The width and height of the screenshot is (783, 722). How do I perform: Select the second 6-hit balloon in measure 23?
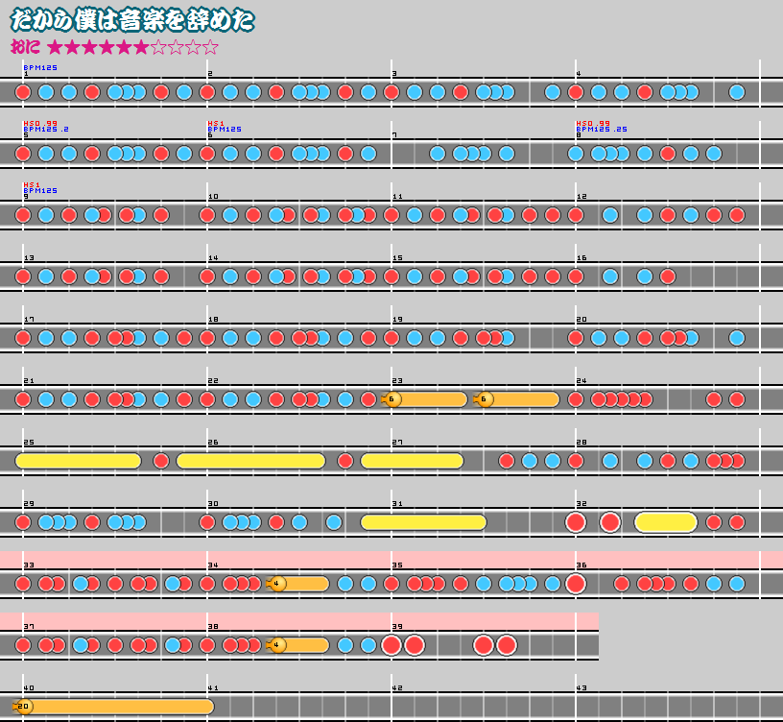pyautogui.click(x=485, y=399)
